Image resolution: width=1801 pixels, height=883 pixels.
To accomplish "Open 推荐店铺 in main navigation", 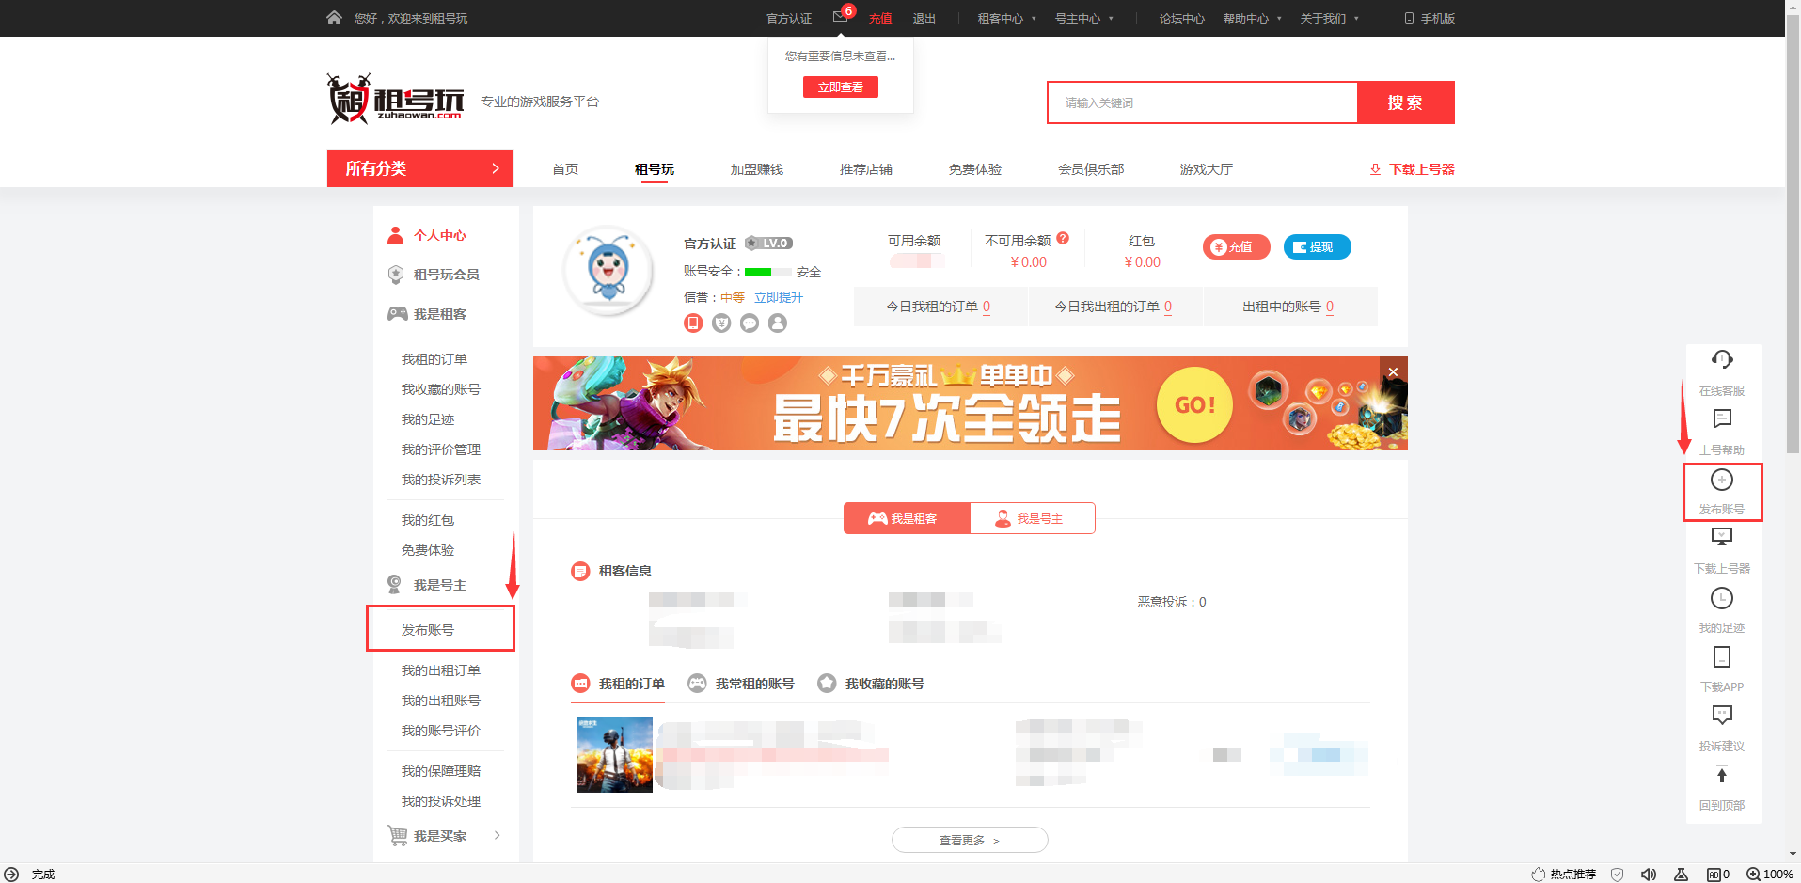I will tap(866, 169).
